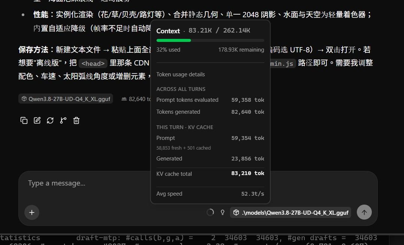Edit the message using the pencil icon

click(x=37, y=120)
